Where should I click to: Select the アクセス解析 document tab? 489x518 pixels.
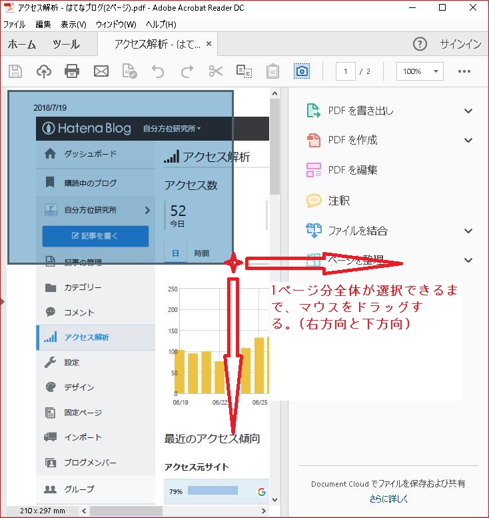point(157,44)
